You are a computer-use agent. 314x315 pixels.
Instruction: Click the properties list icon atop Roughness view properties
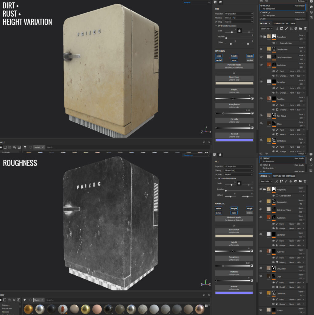point(215,155)
